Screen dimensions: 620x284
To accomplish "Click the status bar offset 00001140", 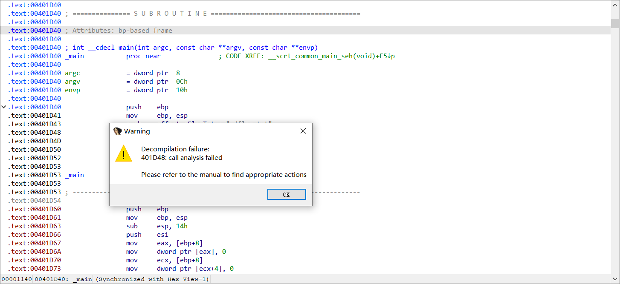I will coord(16,279).
